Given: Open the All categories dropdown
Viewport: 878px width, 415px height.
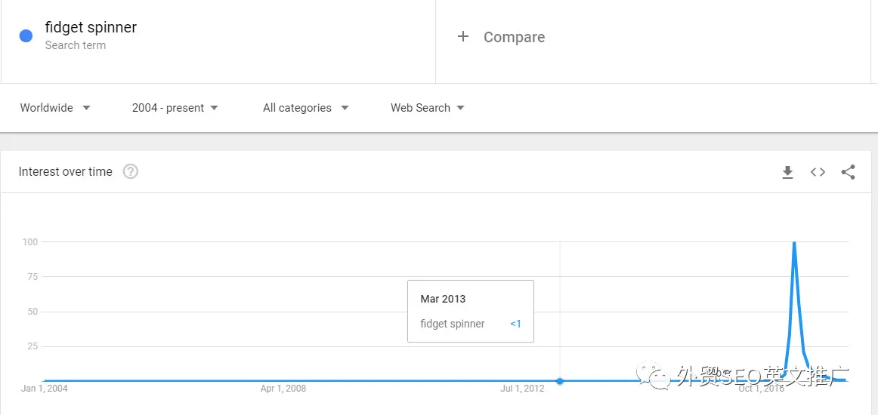Looking at the screenshot, I should point(305,108).
